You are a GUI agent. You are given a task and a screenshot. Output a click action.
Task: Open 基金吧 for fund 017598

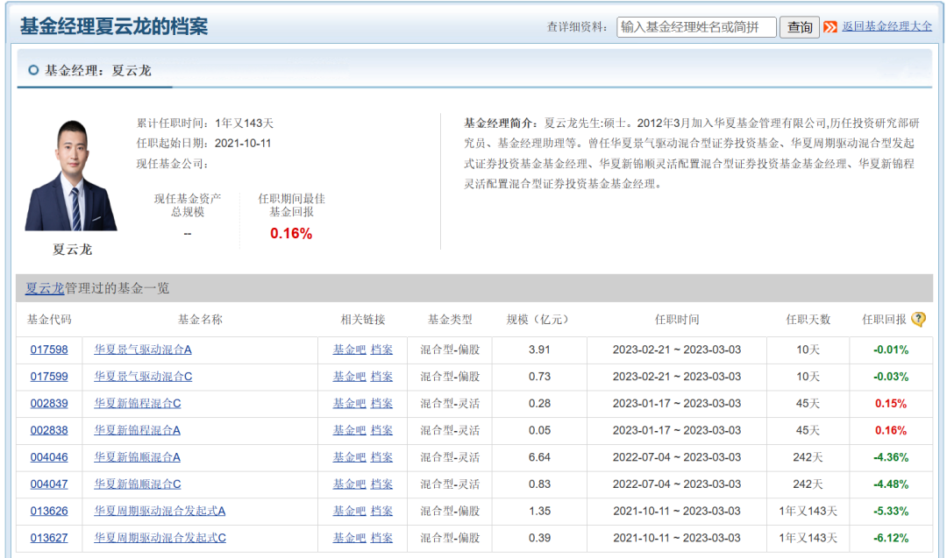[x=349, y=350]
